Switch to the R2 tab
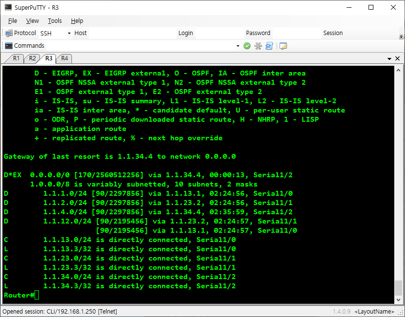 coord(32,58)
